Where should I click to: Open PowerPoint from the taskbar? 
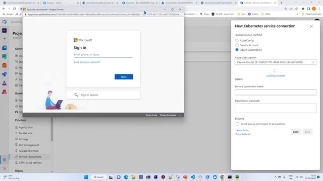pyautogui.click(x=185, y=177)
